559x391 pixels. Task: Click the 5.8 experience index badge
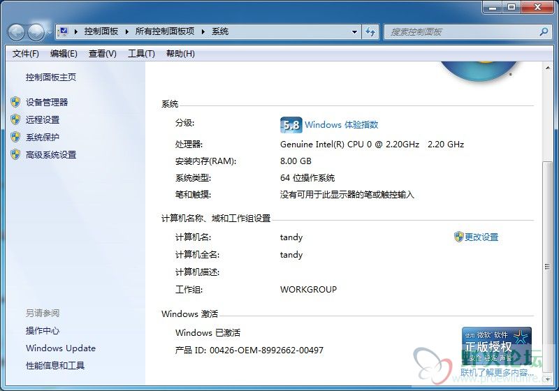[291, 125]
